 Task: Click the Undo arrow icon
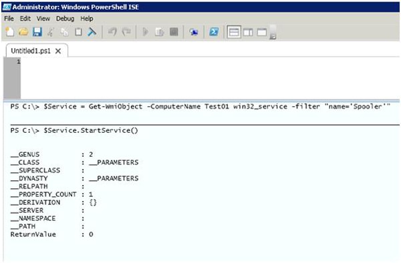112,32
